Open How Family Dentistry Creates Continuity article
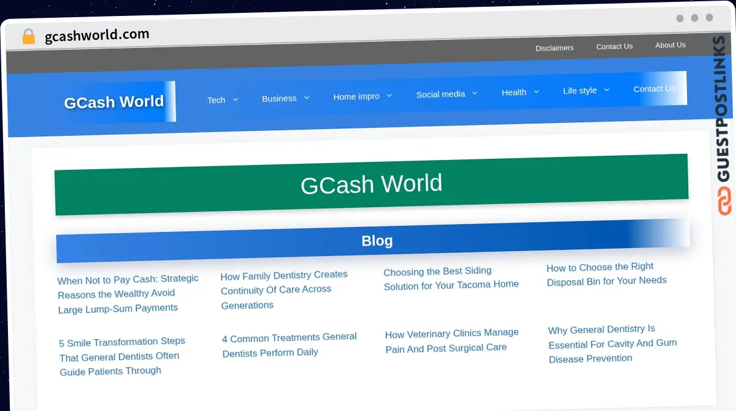736x411 pixels. pos(285,290)
